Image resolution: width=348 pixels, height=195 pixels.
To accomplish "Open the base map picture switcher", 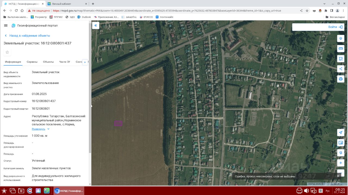I will pyautogui.click(x=341, y=143).
